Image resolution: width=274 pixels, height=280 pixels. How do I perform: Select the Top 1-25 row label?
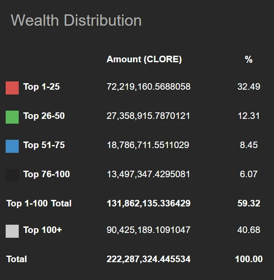(x=41, y=87)
